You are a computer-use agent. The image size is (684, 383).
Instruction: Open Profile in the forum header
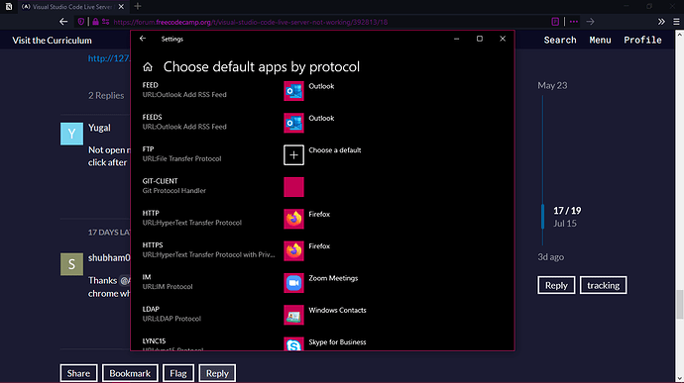(642, 41)
